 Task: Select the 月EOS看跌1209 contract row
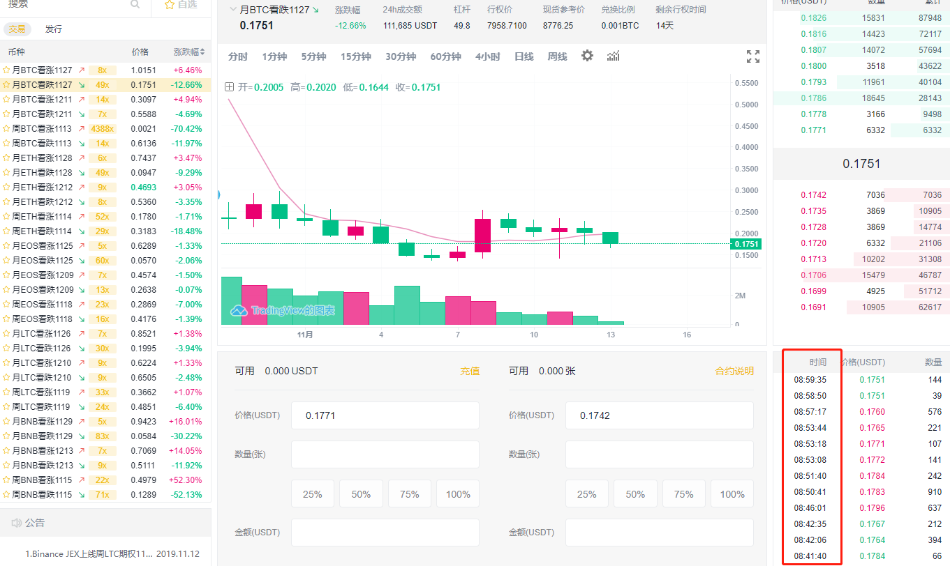tap(105, 290)
